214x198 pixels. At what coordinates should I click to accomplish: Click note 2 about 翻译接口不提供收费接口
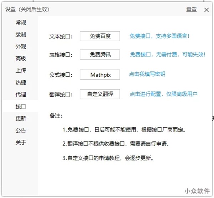coord(116,144)
